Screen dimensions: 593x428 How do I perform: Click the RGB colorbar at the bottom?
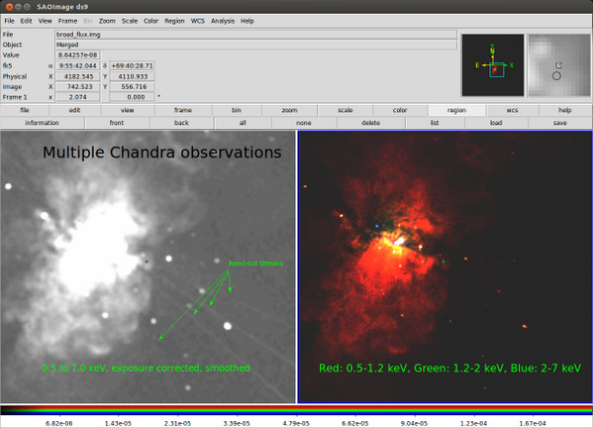click(x=297, y=410)
